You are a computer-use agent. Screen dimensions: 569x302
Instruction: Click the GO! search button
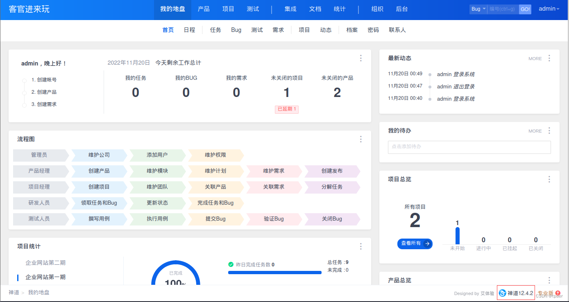525,9
